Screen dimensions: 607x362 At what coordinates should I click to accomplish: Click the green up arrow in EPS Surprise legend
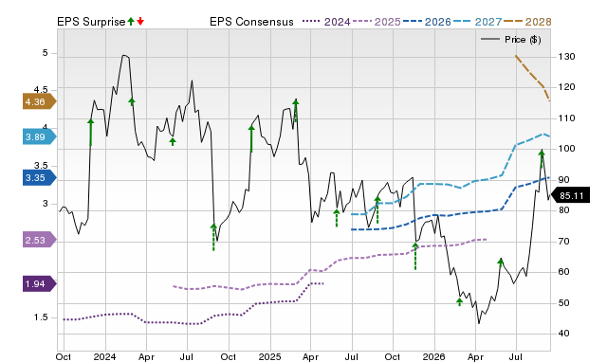(131, 22)
